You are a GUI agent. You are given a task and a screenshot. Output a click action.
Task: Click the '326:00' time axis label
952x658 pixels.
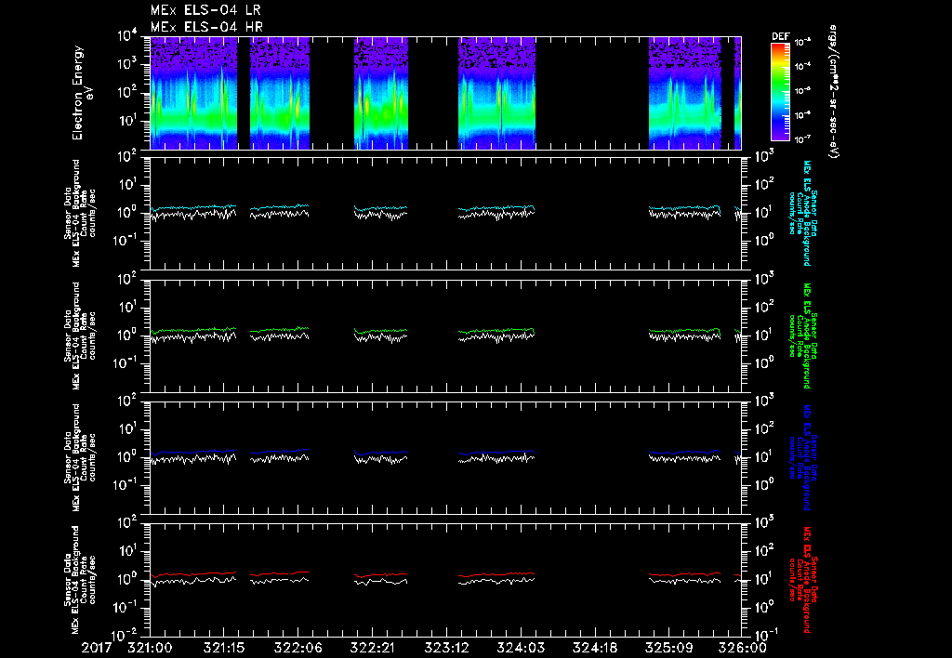tap(744, 648)
